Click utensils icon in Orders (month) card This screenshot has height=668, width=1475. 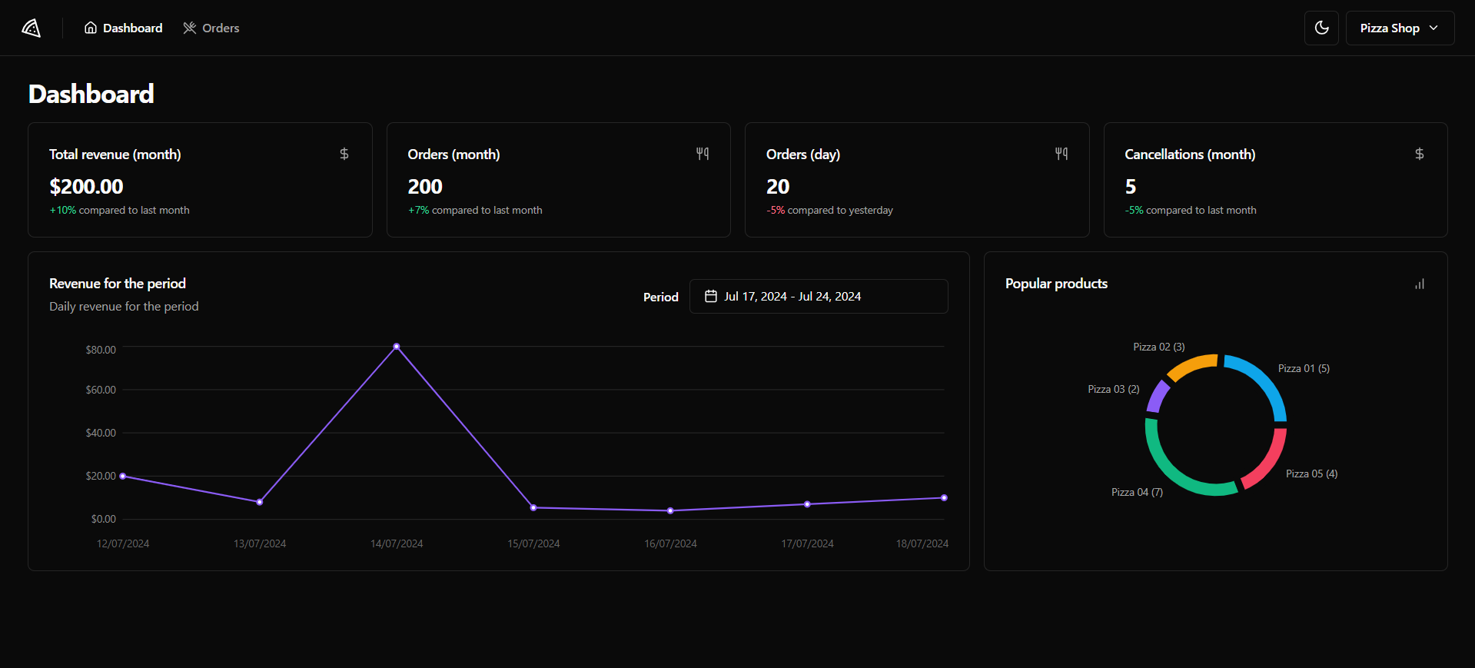(x=703, y=154)
